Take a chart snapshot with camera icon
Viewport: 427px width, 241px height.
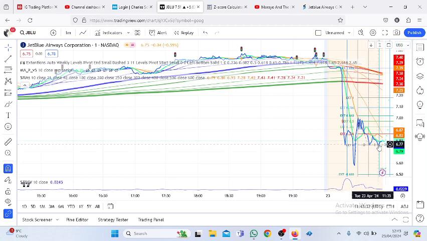[396, 33]
